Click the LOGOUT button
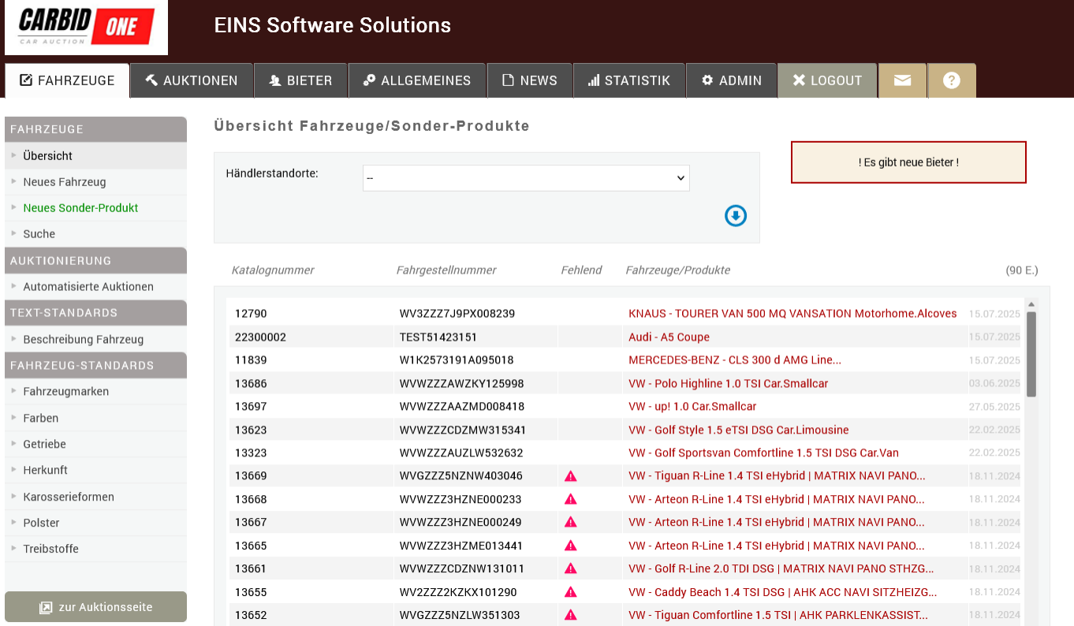Image resolution: width=1074 pixels, height=626 pixels. click(x=827, y=80)
